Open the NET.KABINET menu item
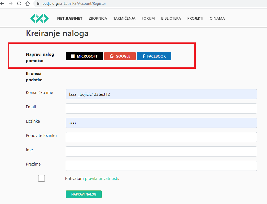267x204 pixels. point(70,18)
